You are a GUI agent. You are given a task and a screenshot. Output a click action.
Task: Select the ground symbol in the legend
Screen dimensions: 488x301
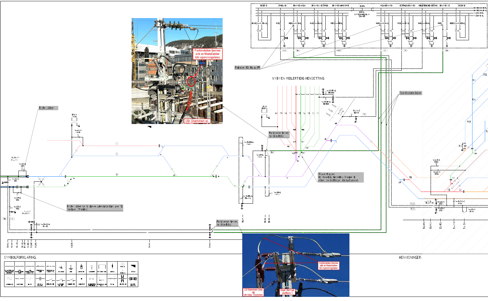click(x=71, y=268)
